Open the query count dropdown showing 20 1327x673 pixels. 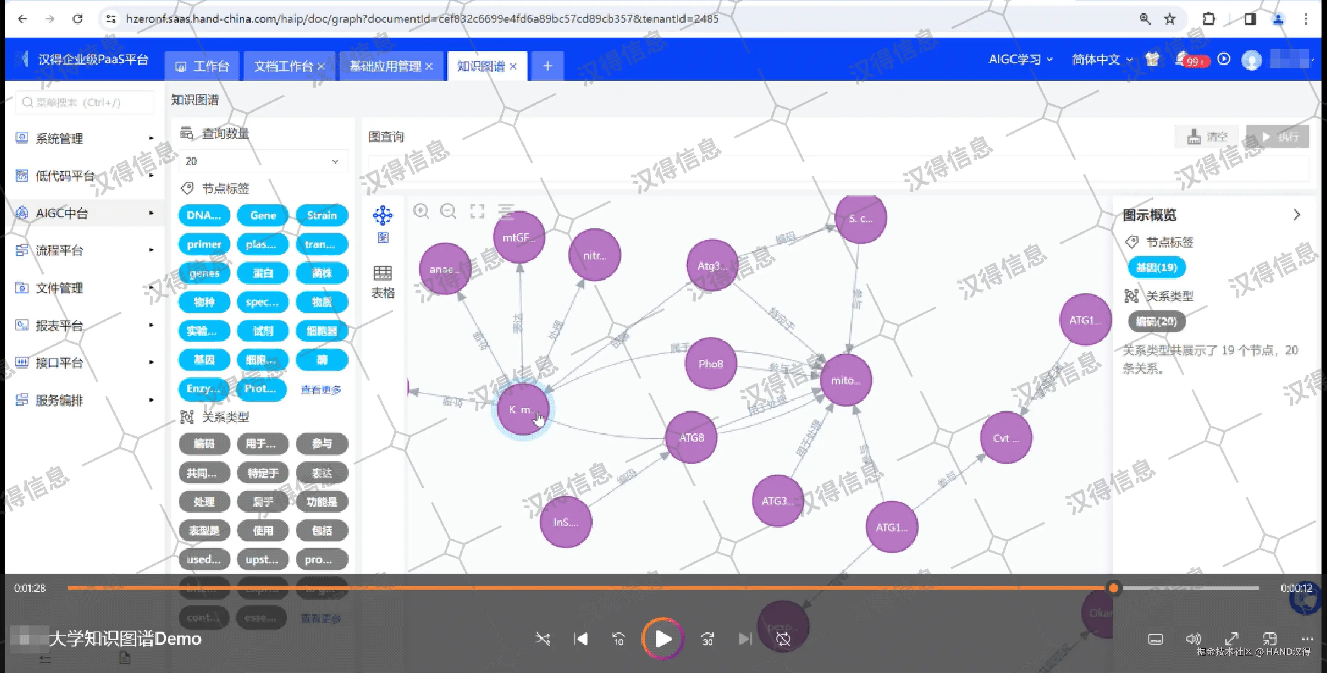[x=262, y=161]
